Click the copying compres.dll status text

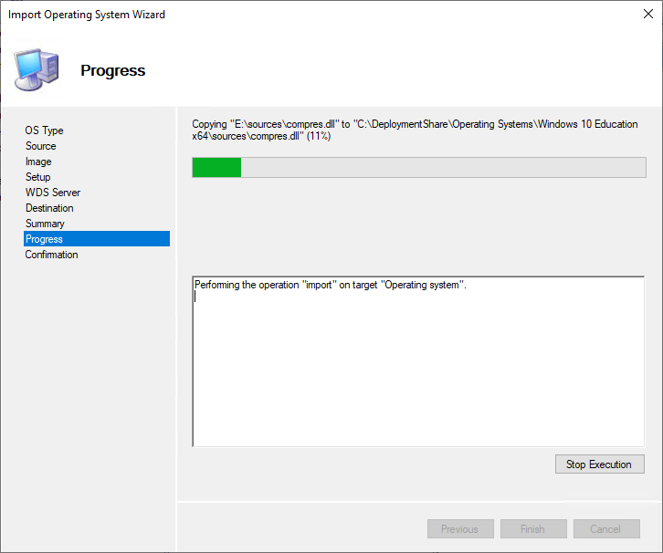point(415,130)
